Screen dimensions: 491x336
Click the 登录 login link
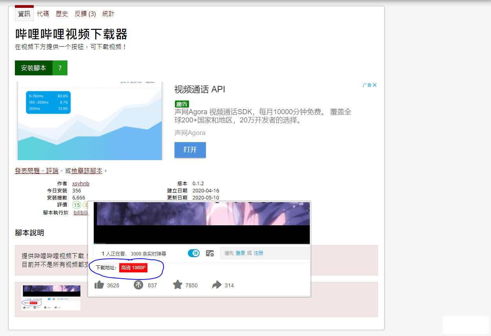pos(240,253)
